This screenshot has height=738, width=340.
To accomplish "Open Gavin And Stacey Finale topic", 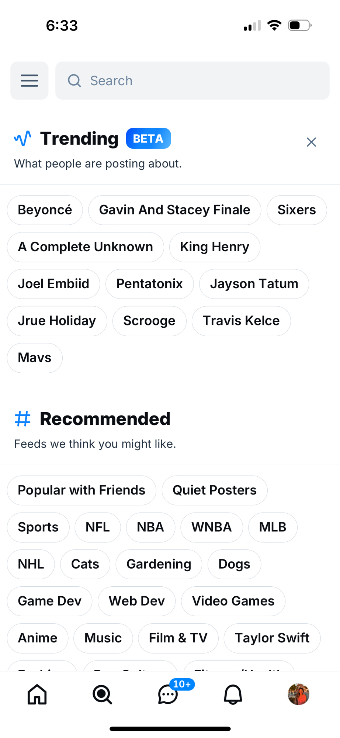I will (x=175, y=210).
